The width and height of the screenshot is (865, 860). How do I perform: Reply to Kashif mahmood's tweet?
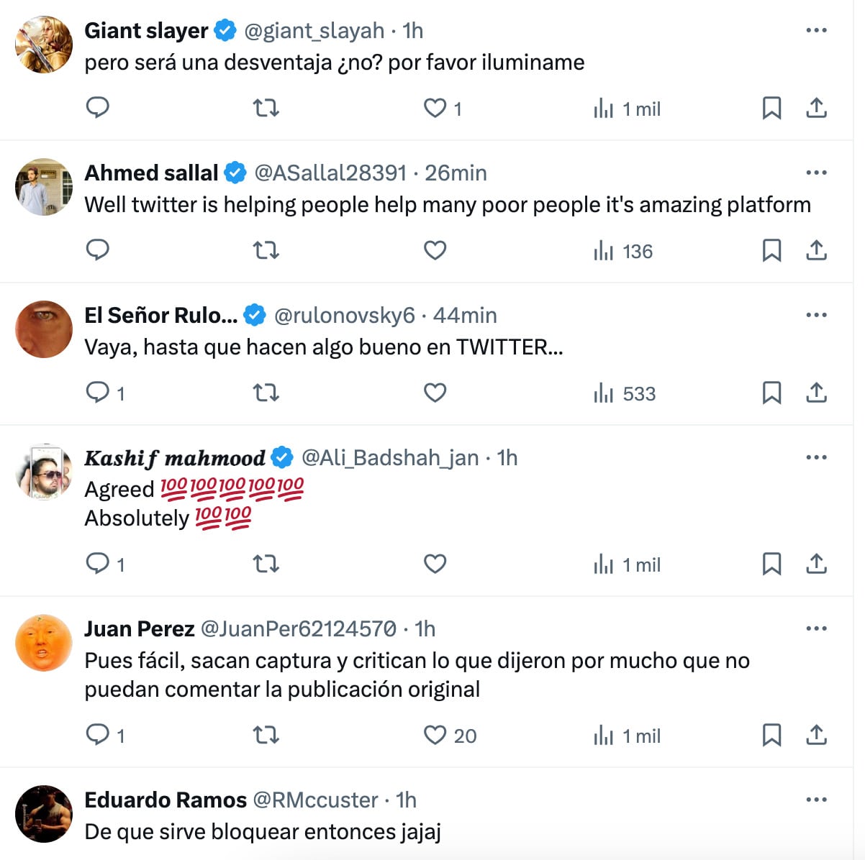(x=97, y=564)
